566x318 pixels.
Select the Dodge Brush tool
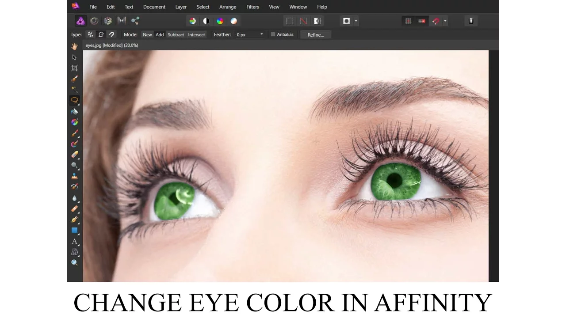click(x=74, y=165)
